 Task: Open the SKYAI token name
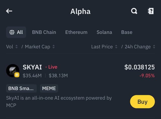point(32,67)
